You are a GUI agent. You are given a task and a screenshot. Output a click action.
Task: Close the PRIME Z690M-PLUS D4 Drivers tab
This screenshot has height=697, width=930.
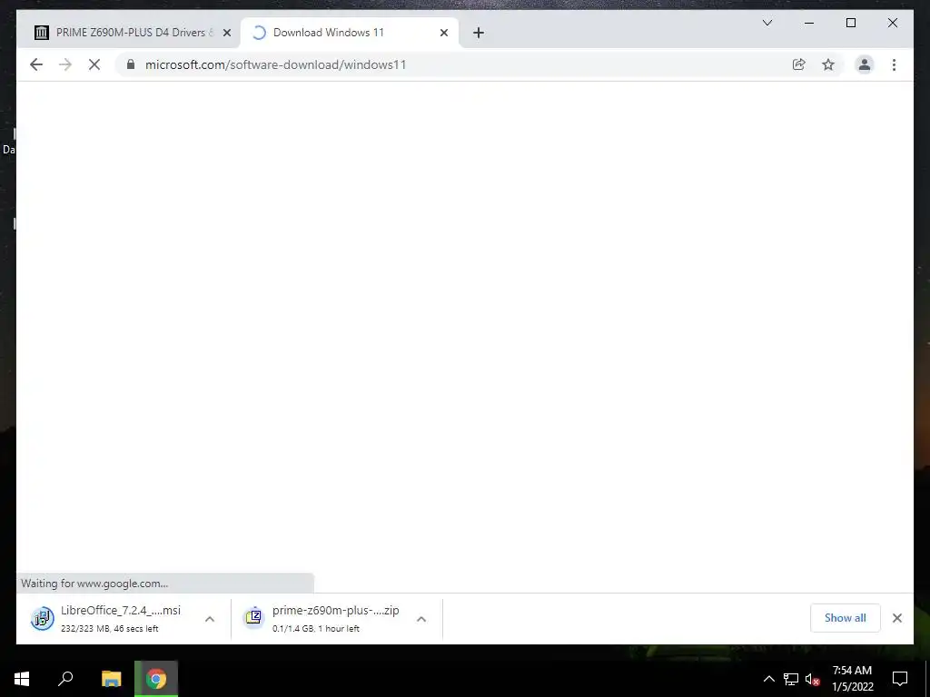[x=226, y=33]
